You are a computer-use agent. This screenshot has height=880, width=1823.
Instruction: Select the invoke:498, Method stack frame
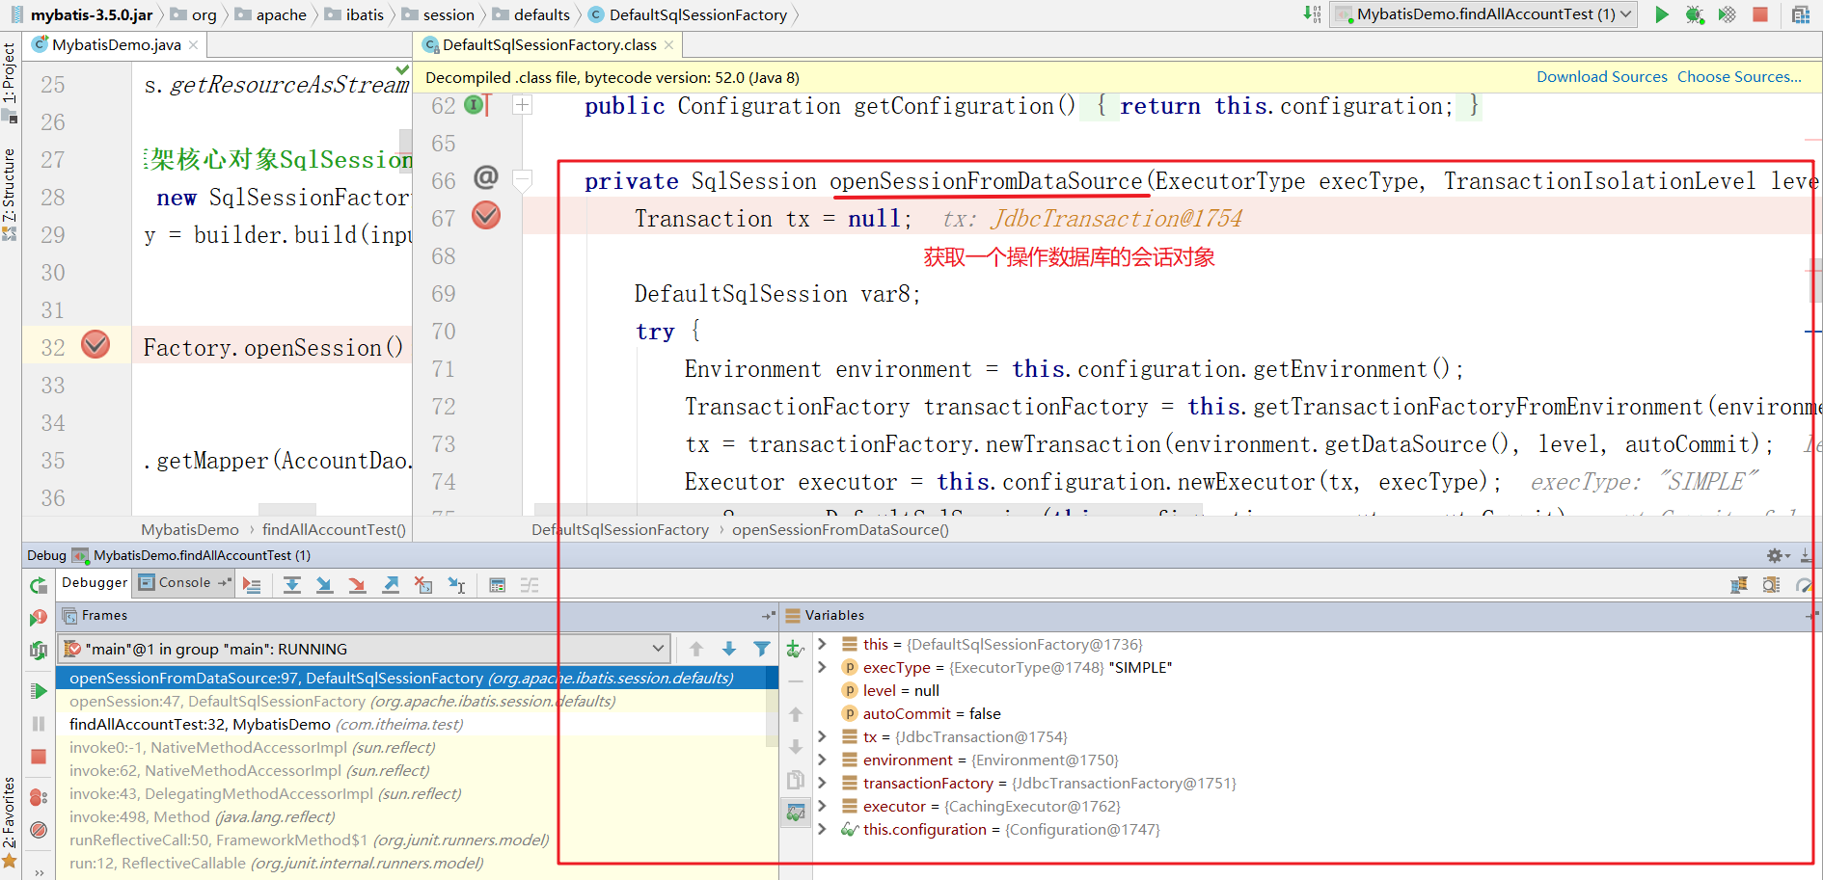[x=417, y=817]
